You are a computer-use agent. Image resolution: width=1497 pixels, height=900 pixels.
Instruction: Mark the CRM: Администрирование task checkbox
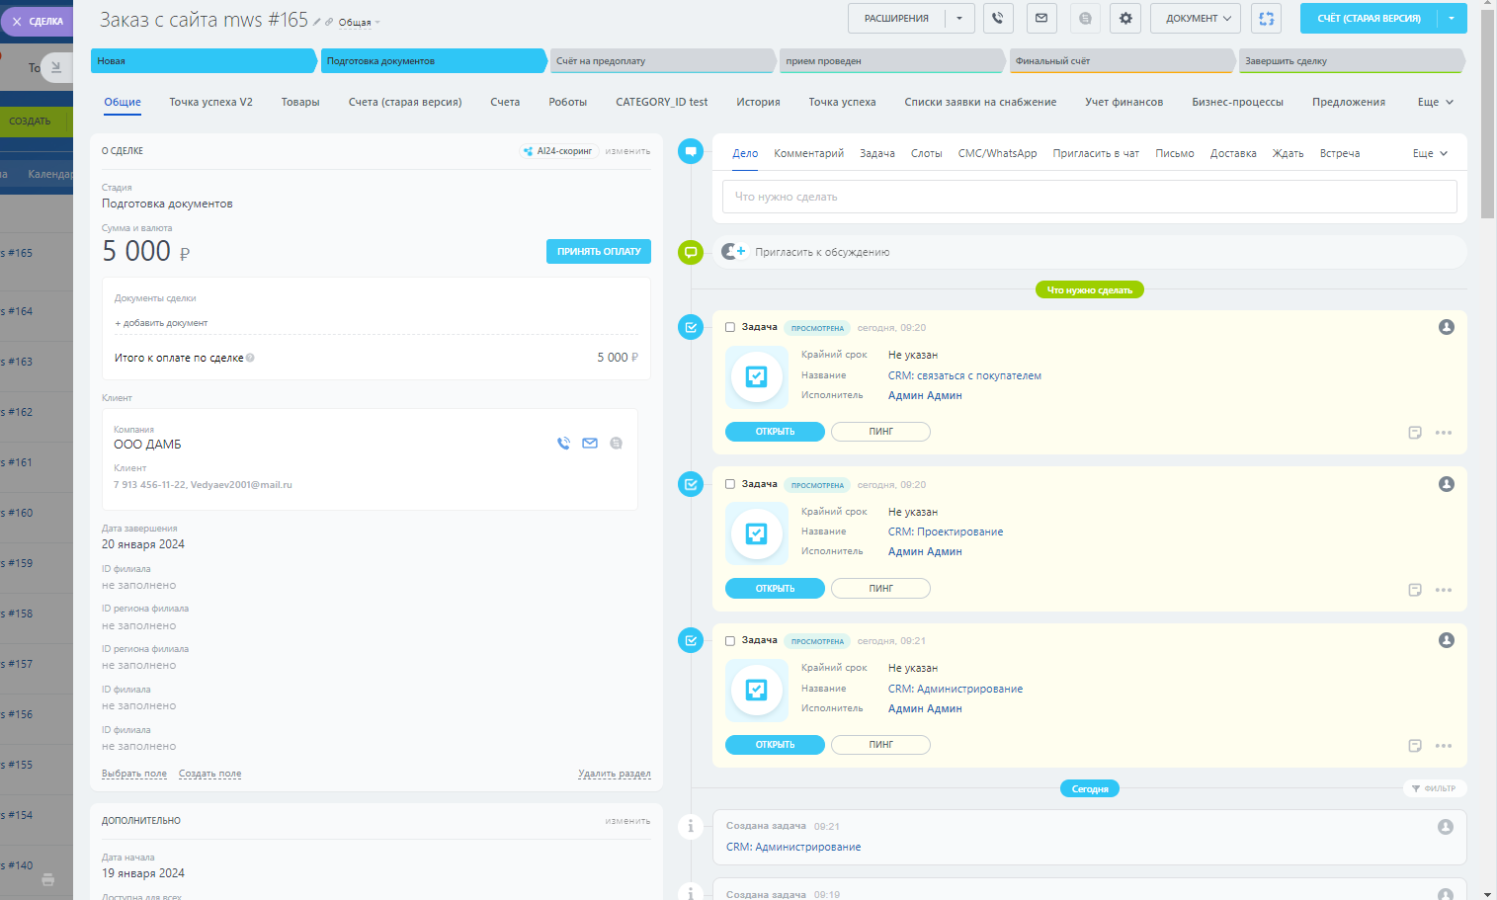pos(730,641)
